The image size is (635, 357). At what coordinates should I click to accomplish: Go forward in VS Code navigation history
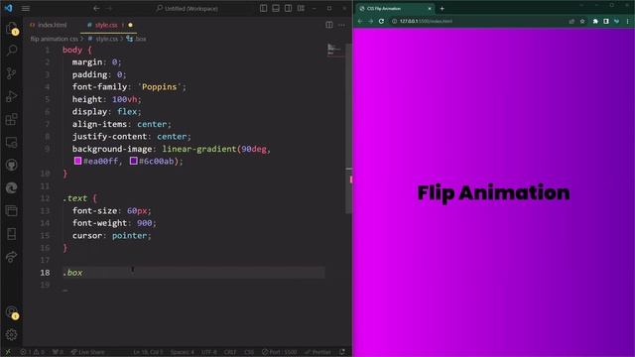click(x=109, y=8)
